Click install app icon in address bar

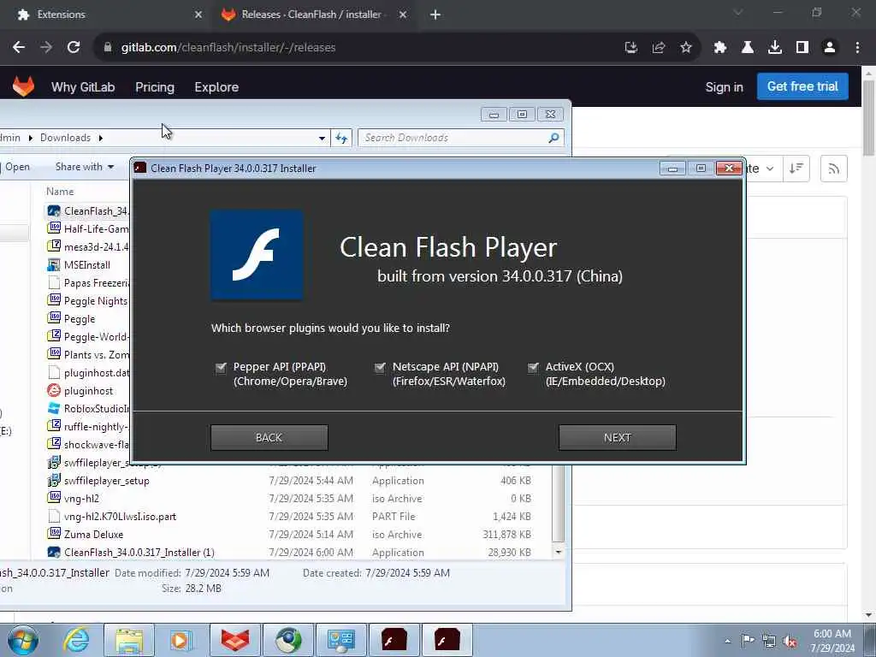(630, 48)
